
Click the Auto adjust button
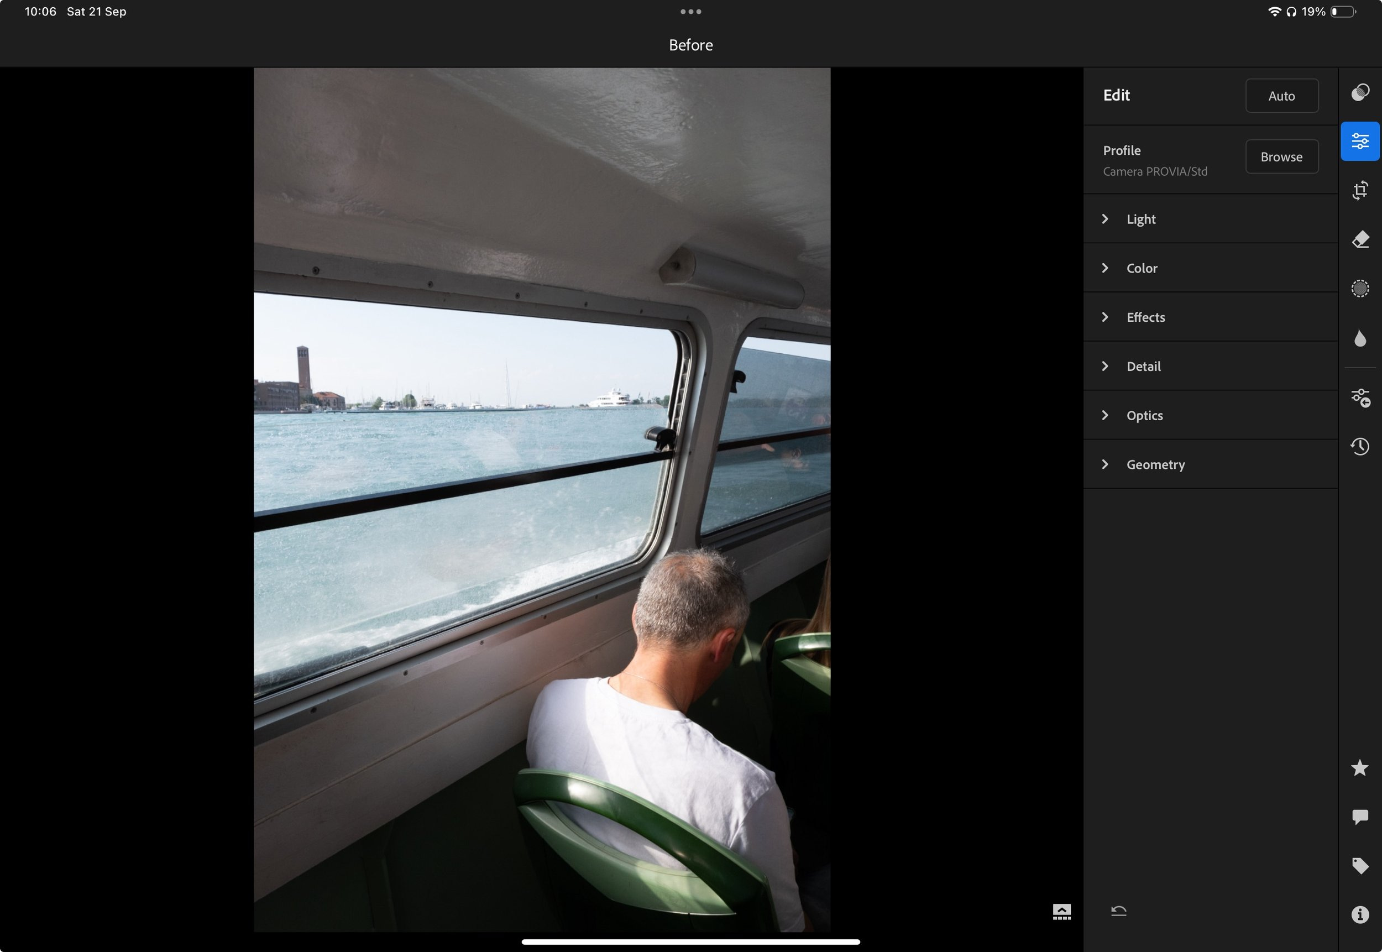[x=1281, y=96]
